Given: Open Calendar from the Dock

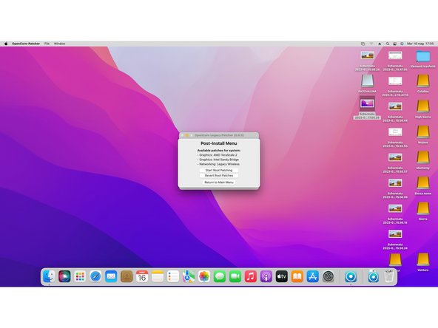Looking at the screenshot, I should coord(142,276).
